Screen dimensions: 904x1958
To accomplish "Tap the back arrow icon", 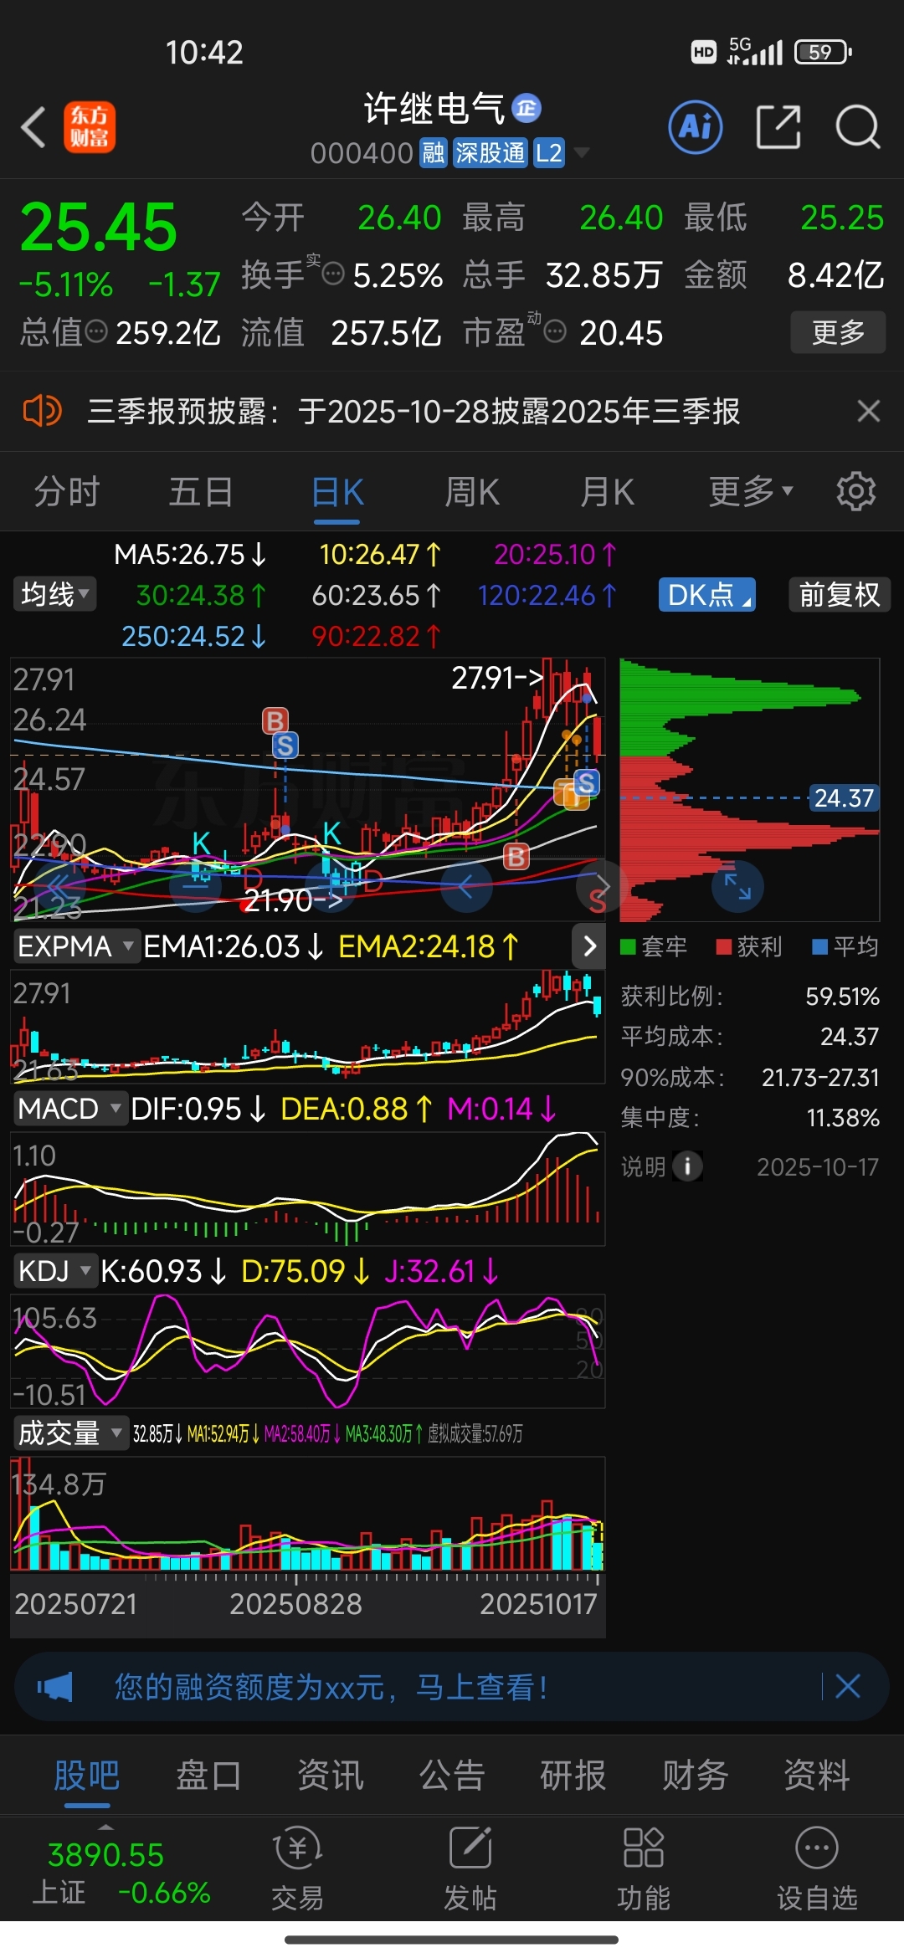I will click(x=33, y=128).
